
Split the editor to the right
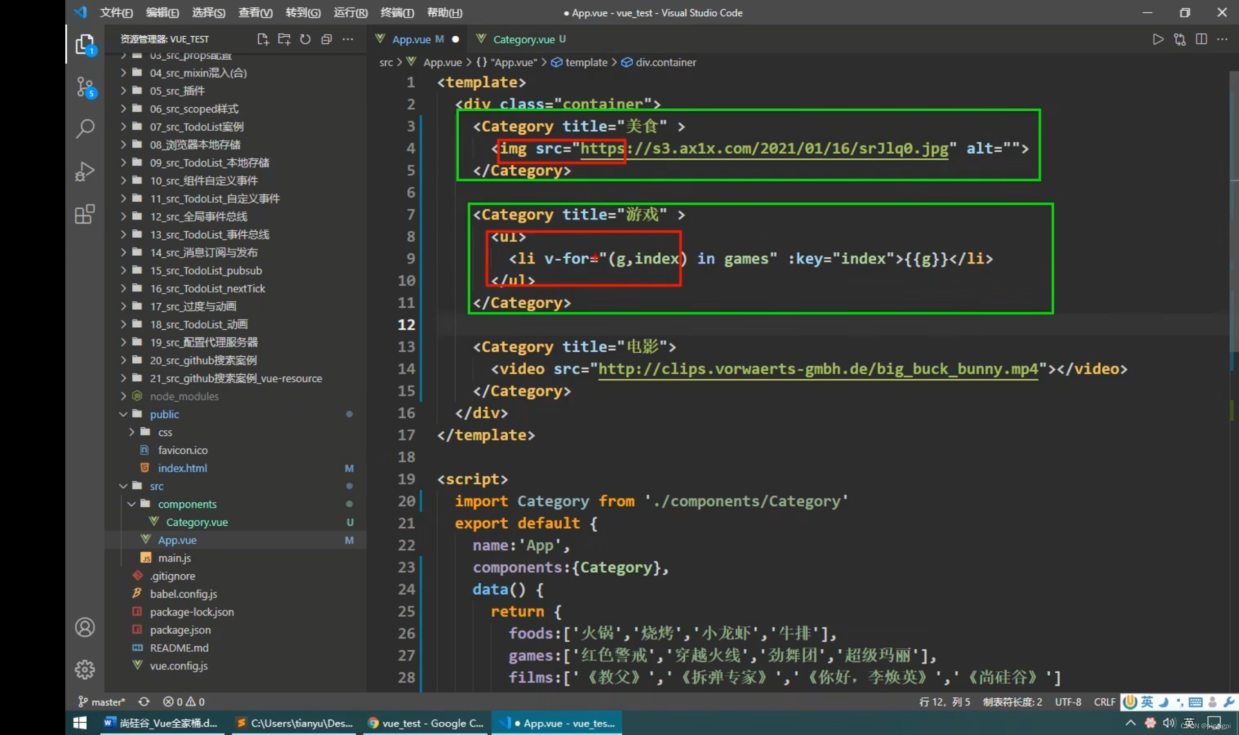coord(1201,39)
